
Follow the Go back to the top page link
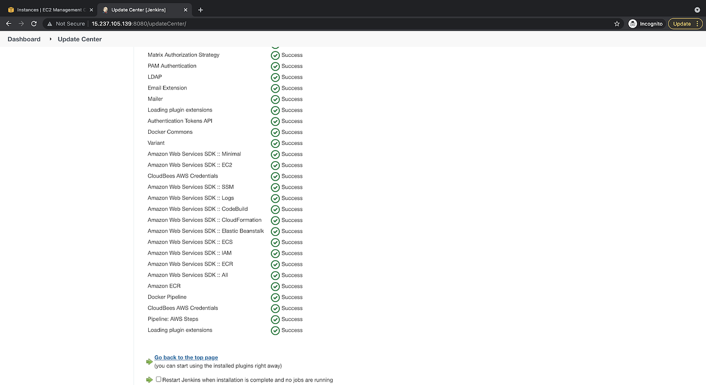(186, 357)
